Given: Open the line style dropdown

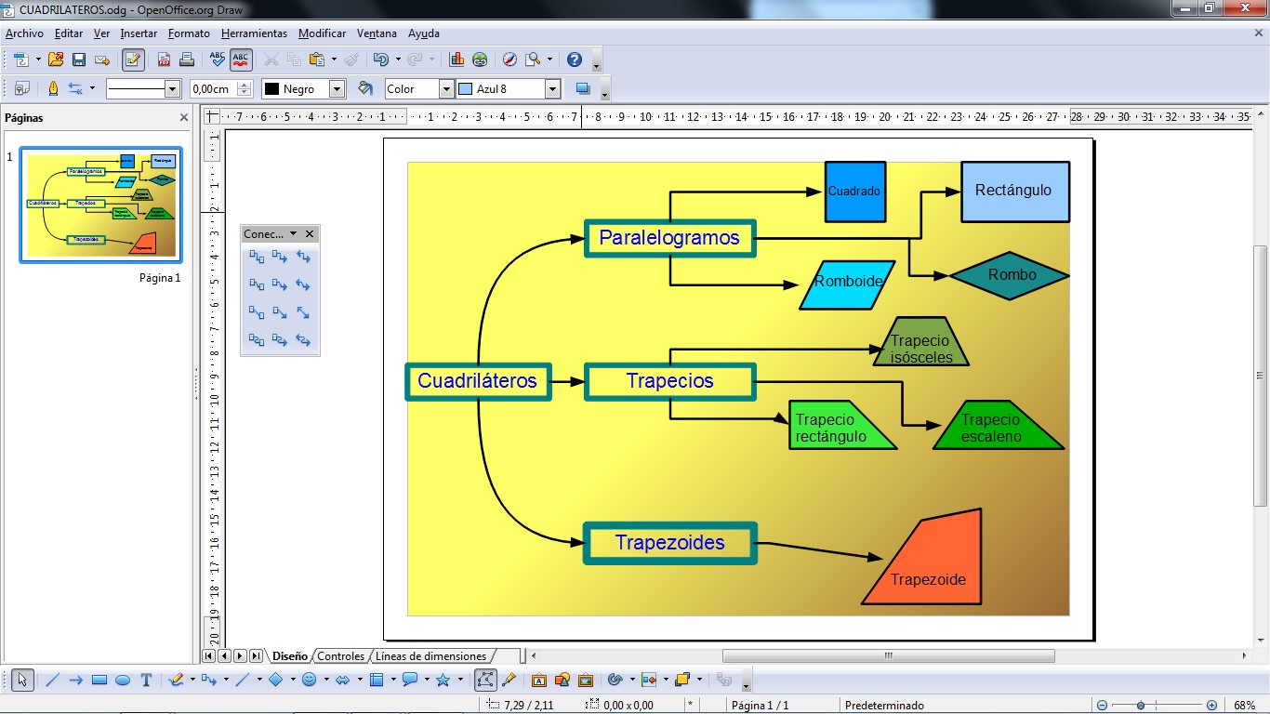Looking at the screenshot, I should 172,88.
